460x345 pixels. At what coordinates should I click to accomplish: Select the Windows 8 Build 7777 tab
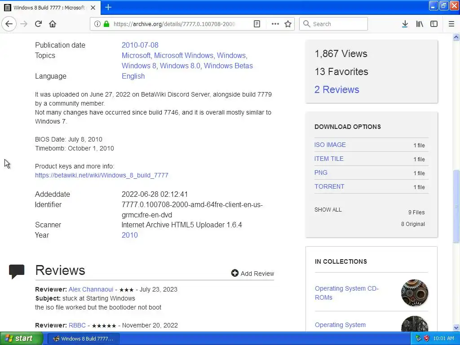coord(50,8)
